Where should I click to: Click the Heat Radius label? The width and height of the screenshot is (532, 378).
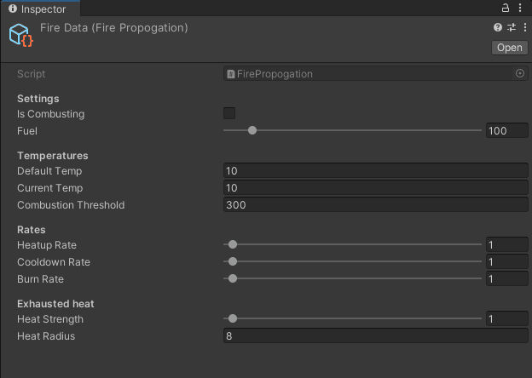coord(46,336)
